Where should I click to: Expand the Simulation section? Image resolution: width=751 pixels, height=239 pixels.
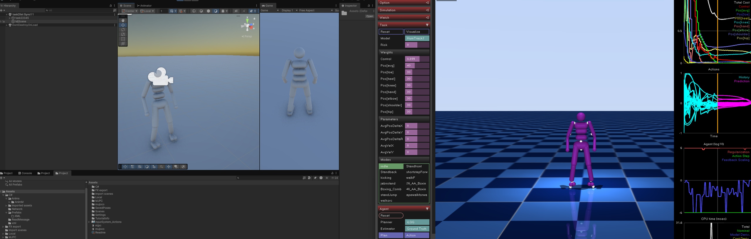pyautogui.click(x=404, y=10)
